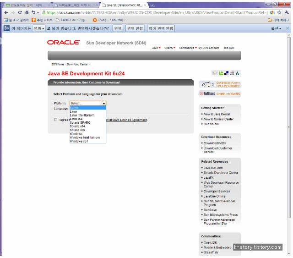Click the green padlock security icon
293x258 pixels.
(44, 12)
